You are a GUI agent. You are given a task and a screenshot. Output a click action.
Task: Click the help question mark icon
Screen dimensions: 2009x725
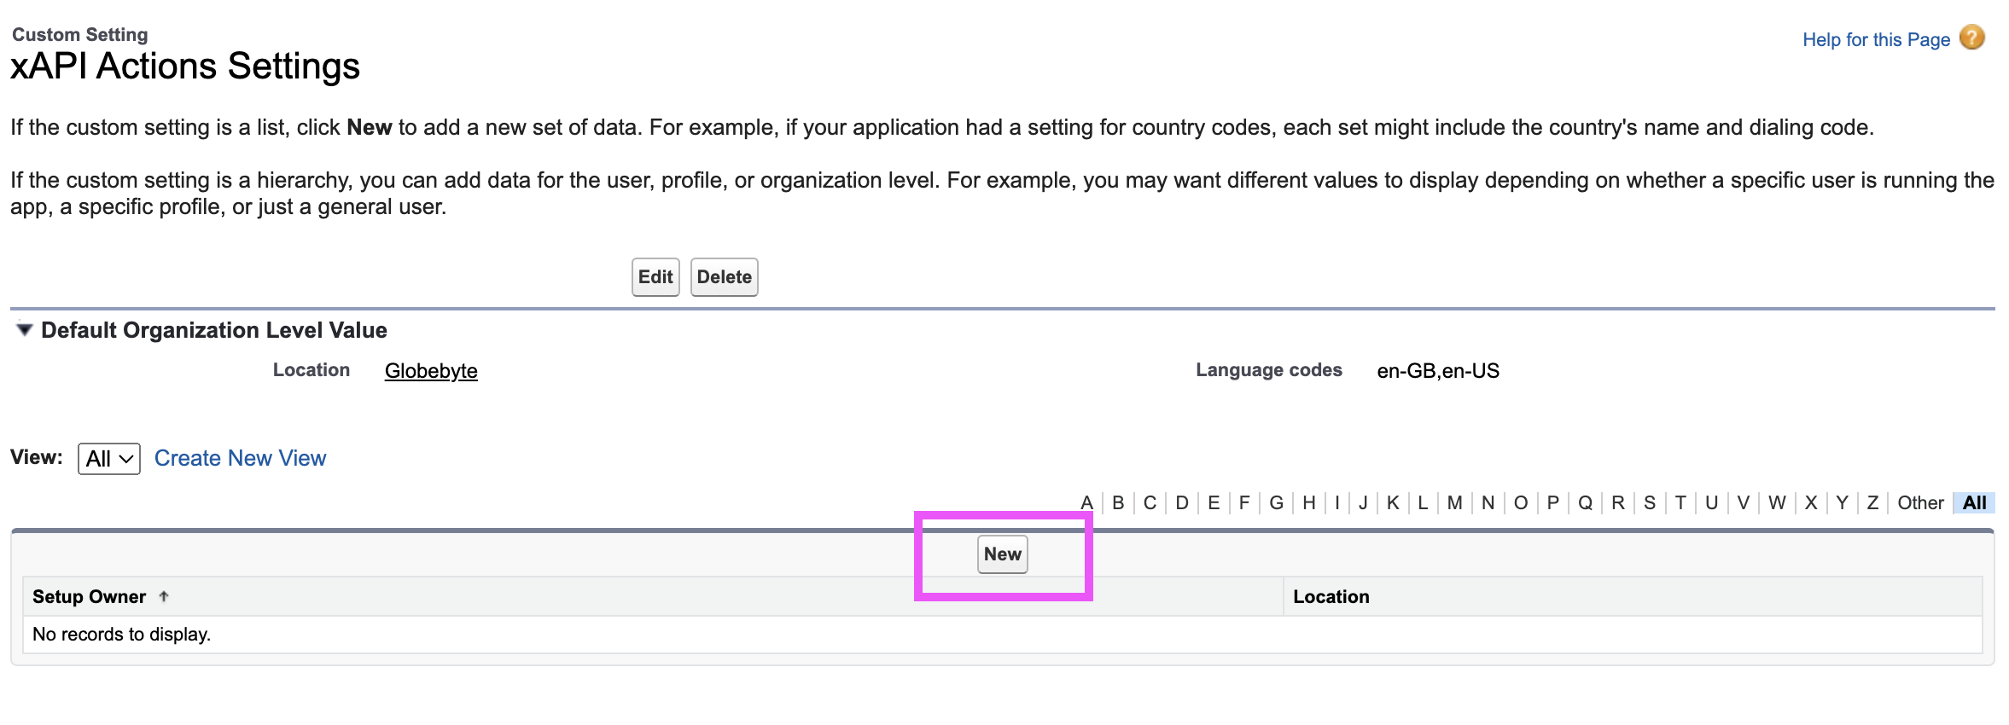[x=1971, y=38]
